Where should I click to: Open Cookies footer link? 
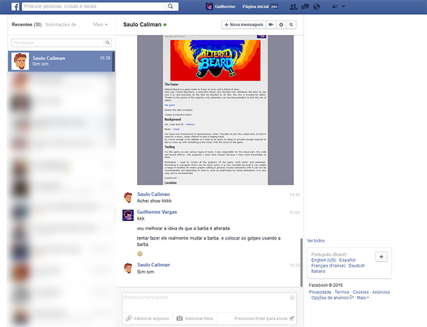coord(361,292)
